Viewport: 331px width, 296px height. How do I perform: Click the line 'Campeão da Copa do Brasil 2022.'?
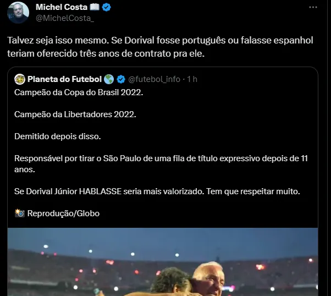79,92
